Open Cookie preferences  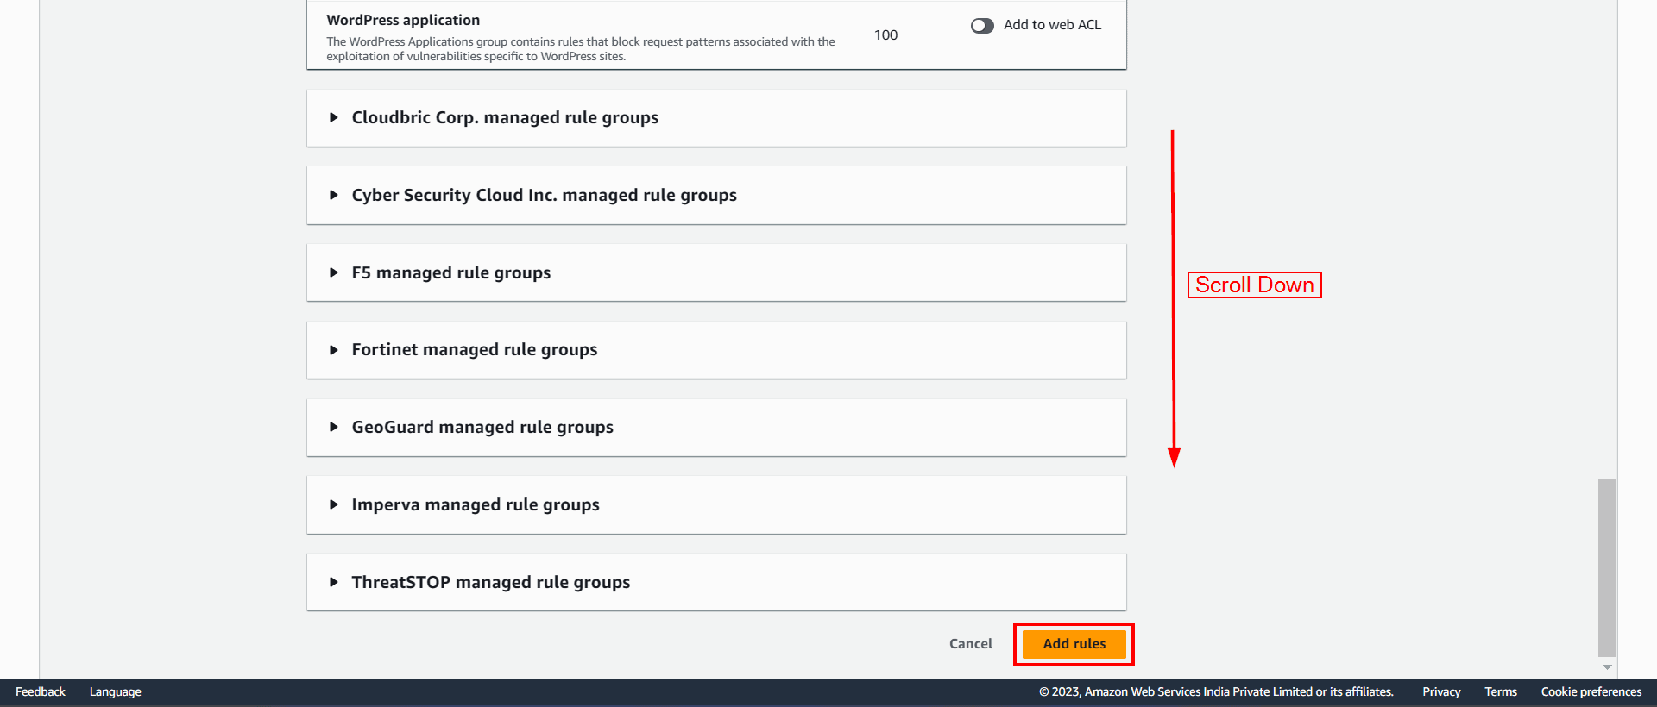click(x=1591, y=692)
